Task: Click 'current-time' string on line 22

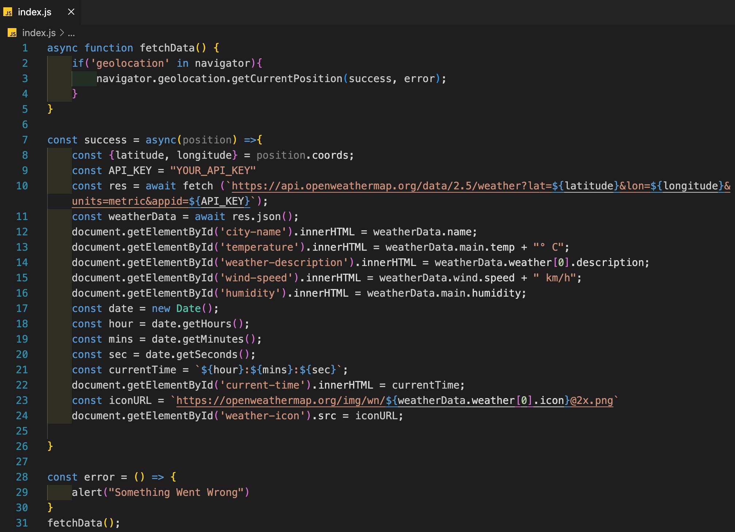Action: [262, 385]
